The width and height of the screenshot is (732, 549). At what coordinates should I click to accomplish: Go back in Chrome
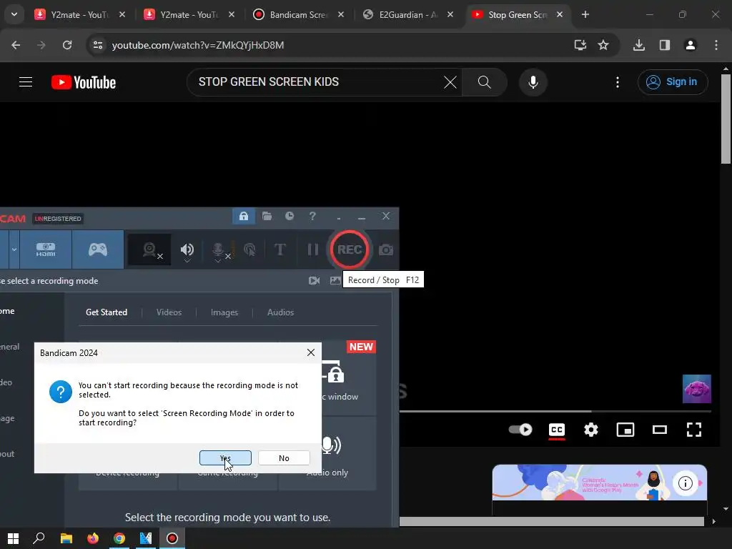pos(16,45)
